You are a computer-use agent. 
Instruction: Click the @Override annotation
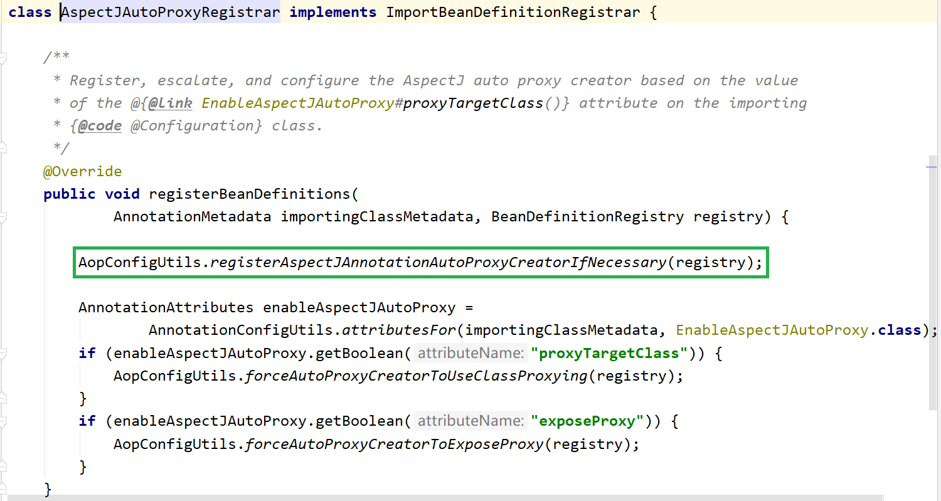coord(83,171)
